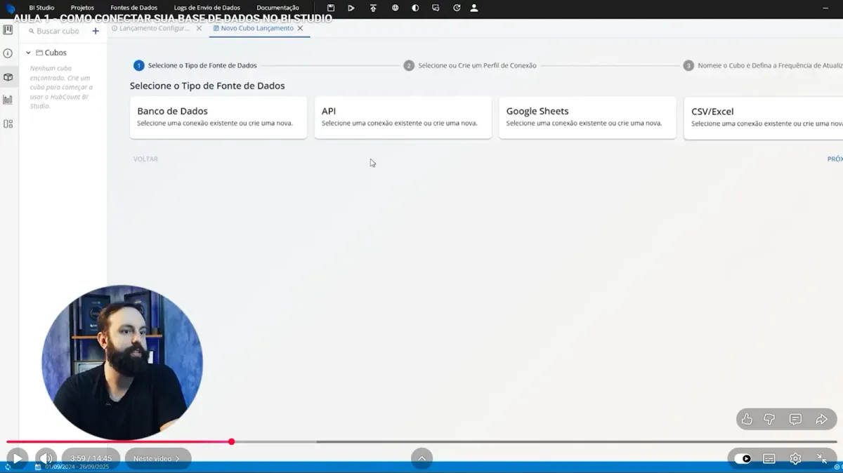
Task: Open the user account icon
Action: point(474,8)
